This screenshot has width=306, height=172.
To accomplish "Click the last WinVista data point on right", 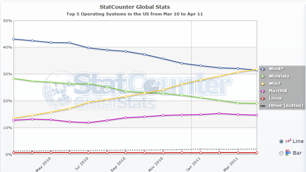I will click(x=257, y=103).
